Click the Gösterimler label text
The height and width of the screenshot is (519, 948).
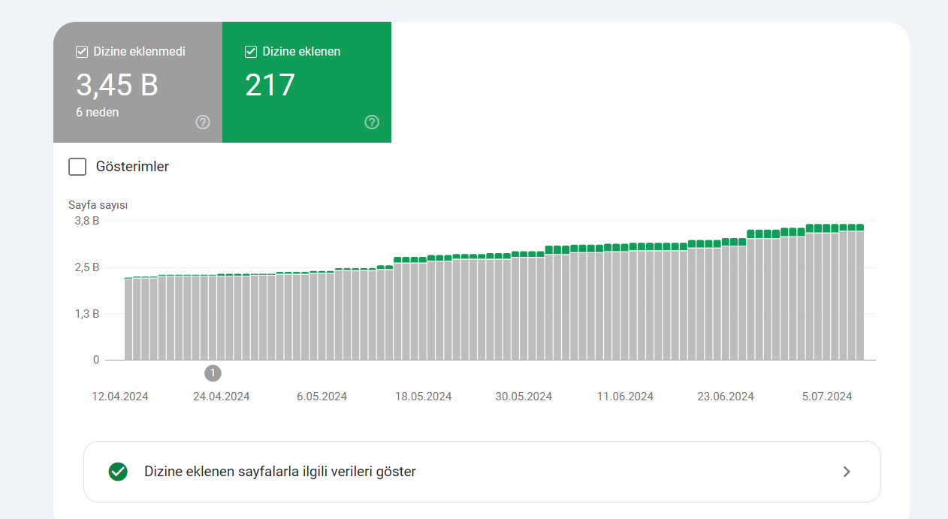[x=132, y=167]
